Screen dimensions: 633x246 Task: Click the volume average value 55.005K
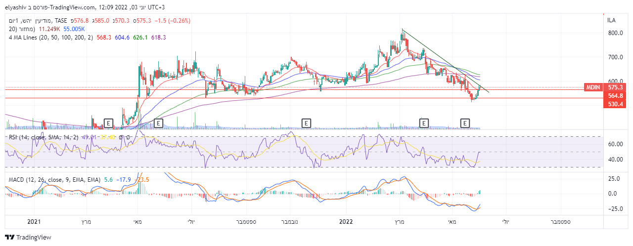(x=74, y=29)
